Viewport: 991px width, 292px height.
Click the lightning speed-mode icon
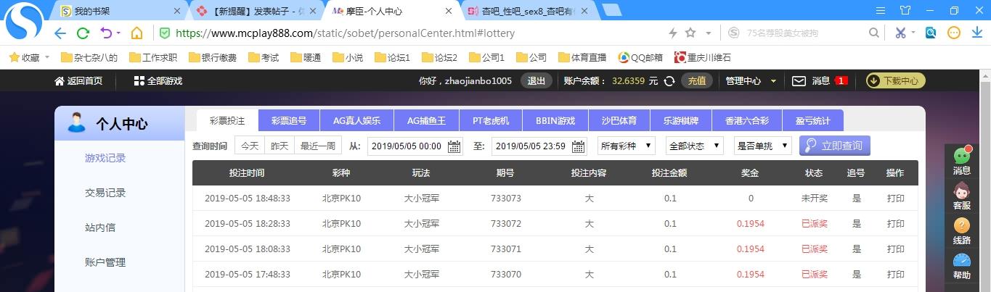click(x=672, y=33)
